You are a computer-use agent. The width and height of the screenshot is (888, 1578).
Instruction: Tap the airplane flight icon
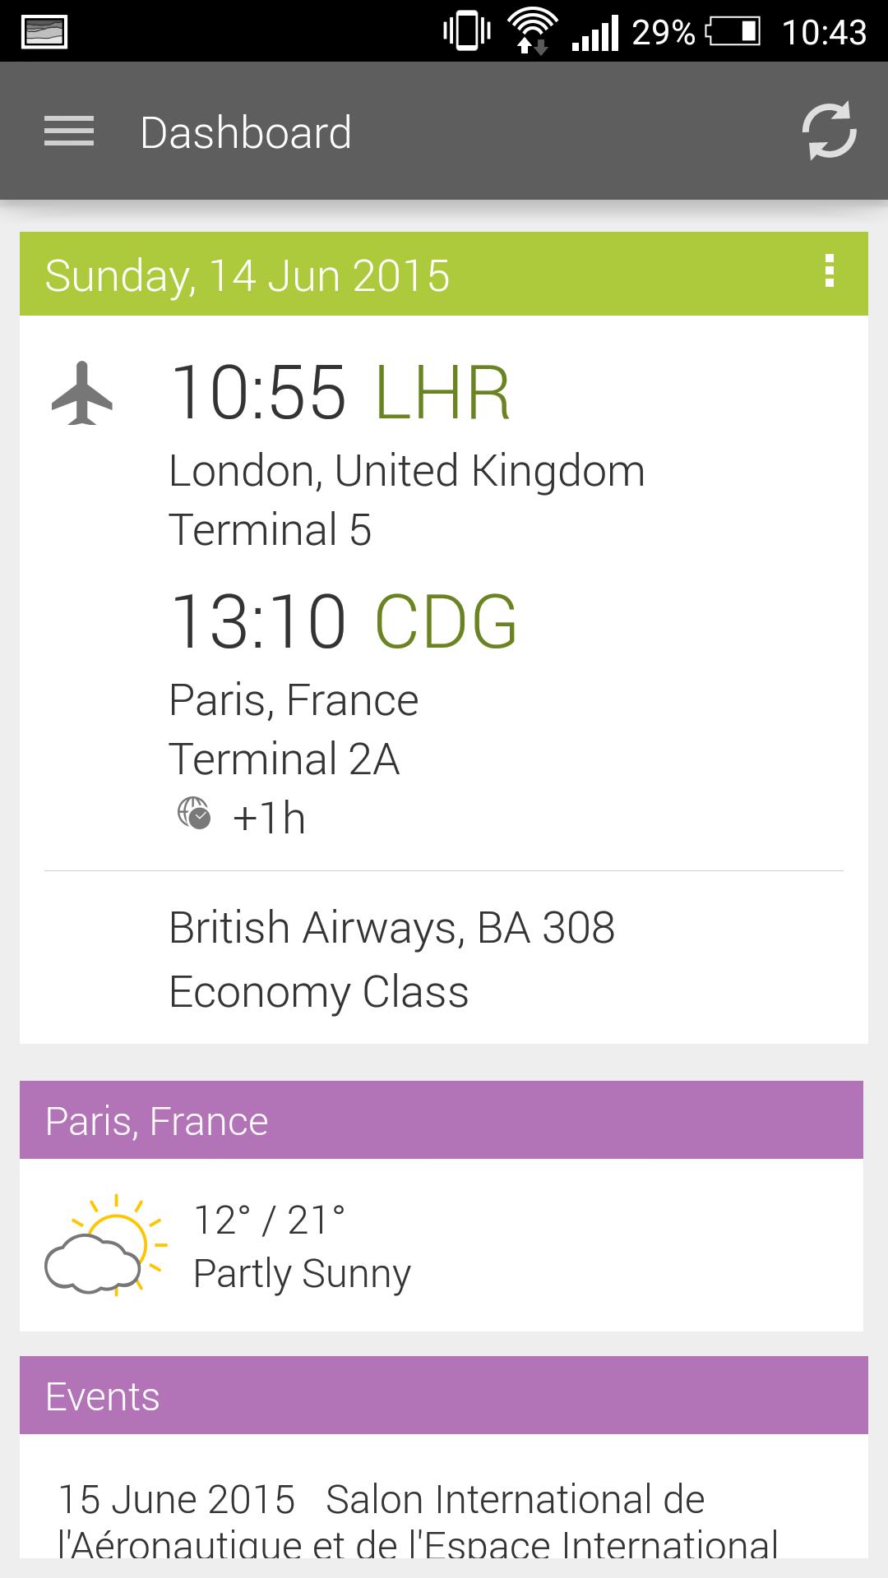82,394
